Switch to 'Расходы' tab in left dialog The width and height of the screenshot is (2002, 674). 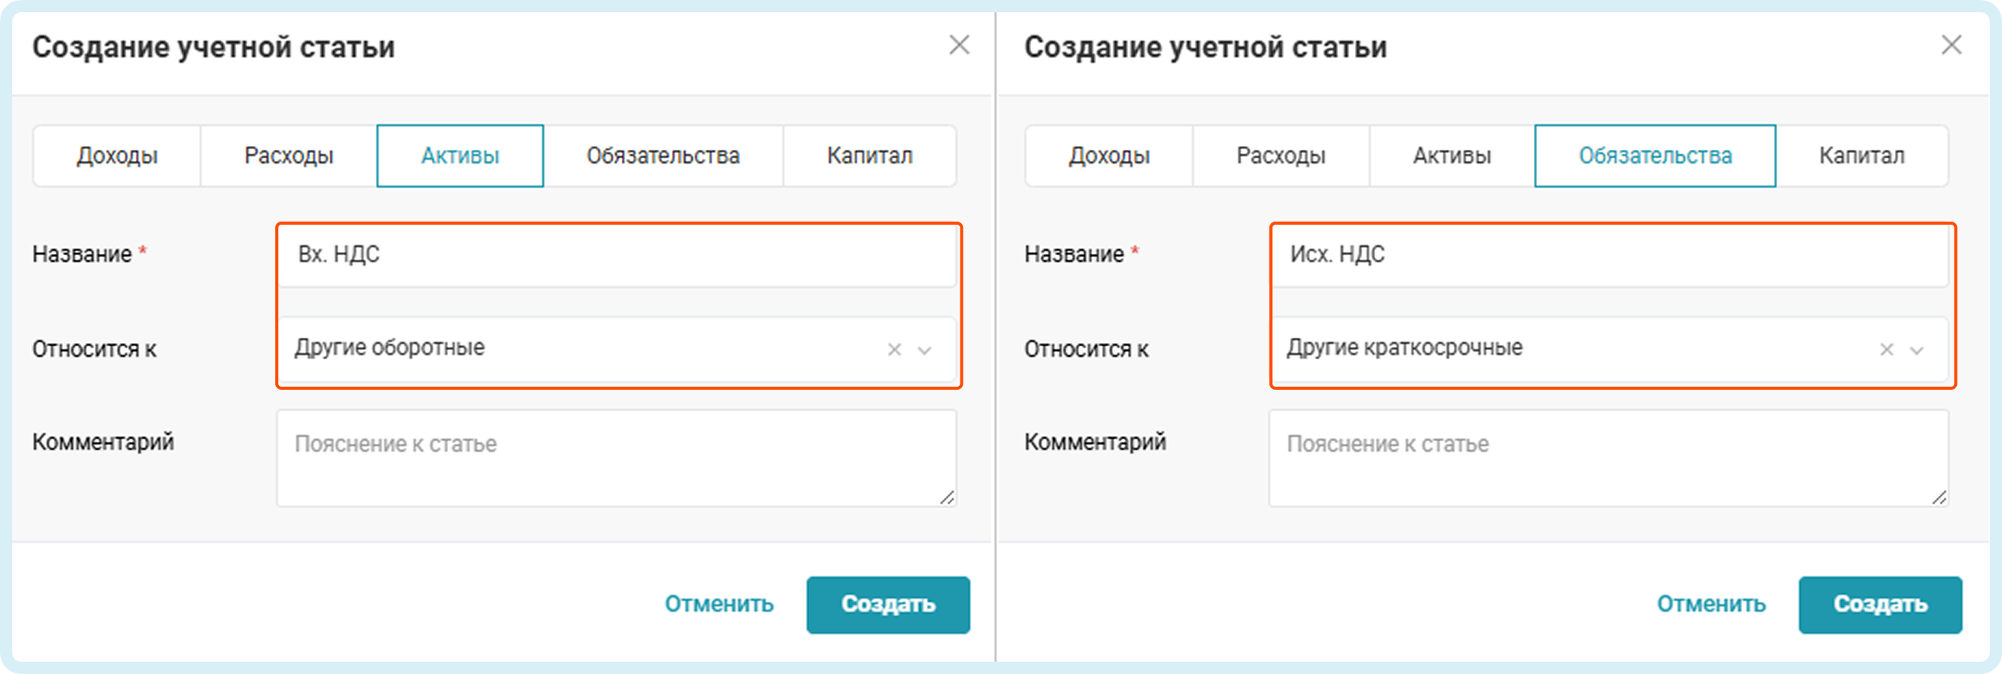[x=288, y=156]
